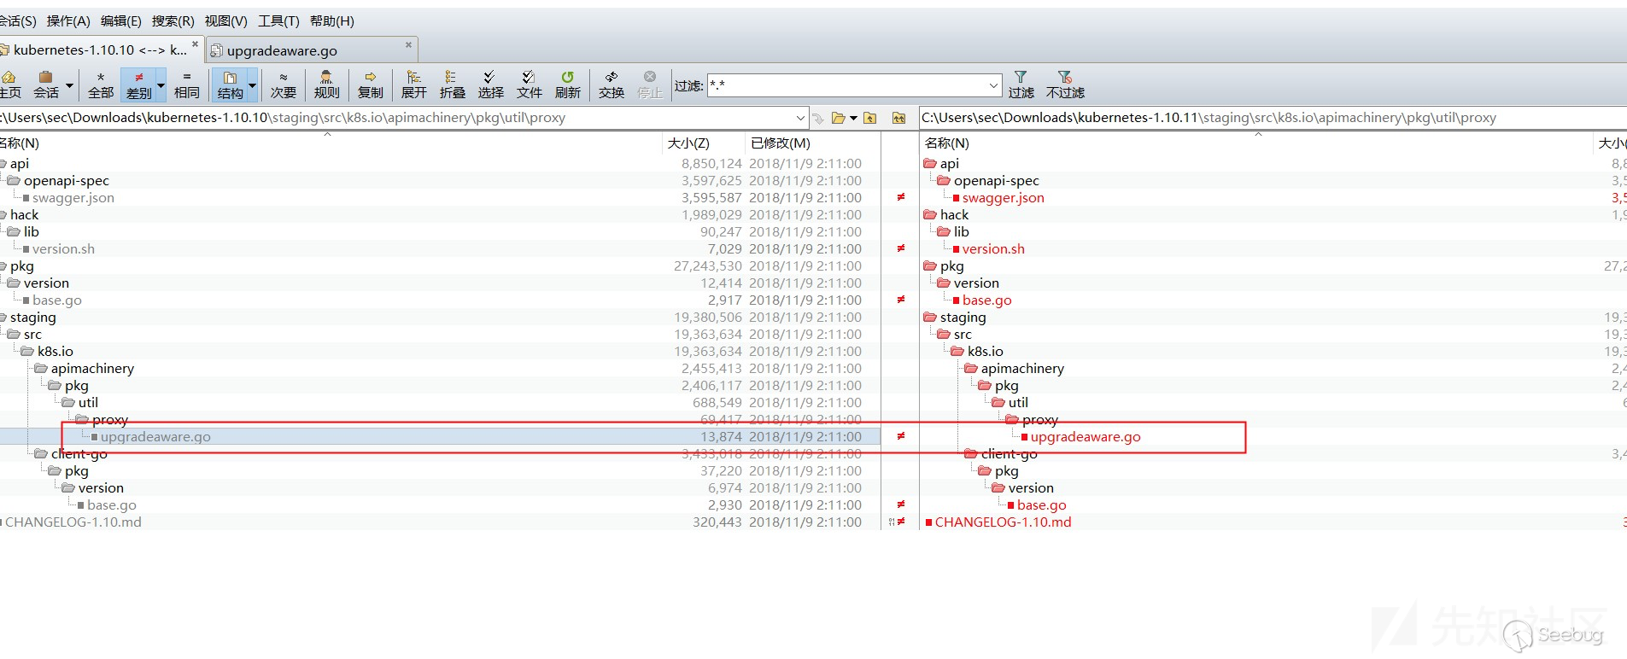Sort by the 已修改(M) column

pyautogui.click(x=812, y=143)
